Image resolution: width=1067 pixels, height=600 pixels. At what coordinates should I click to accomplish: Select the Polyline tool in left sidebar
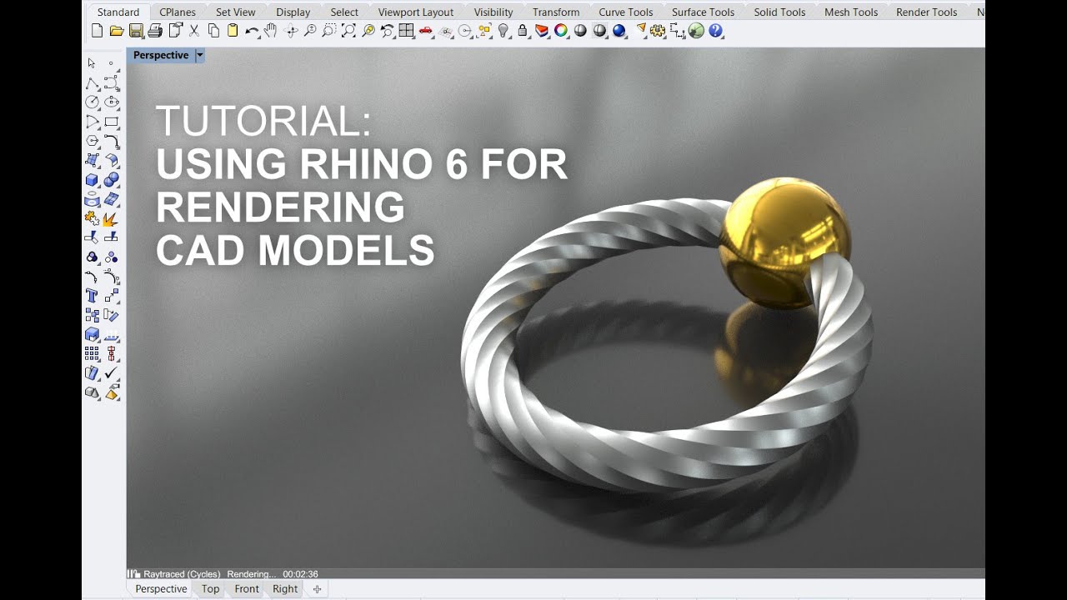coord(92,83)
